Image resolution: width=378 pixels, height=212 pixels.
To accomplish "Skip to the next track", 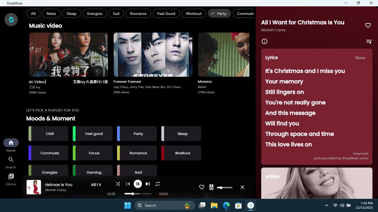I will [x=148, y=184].
